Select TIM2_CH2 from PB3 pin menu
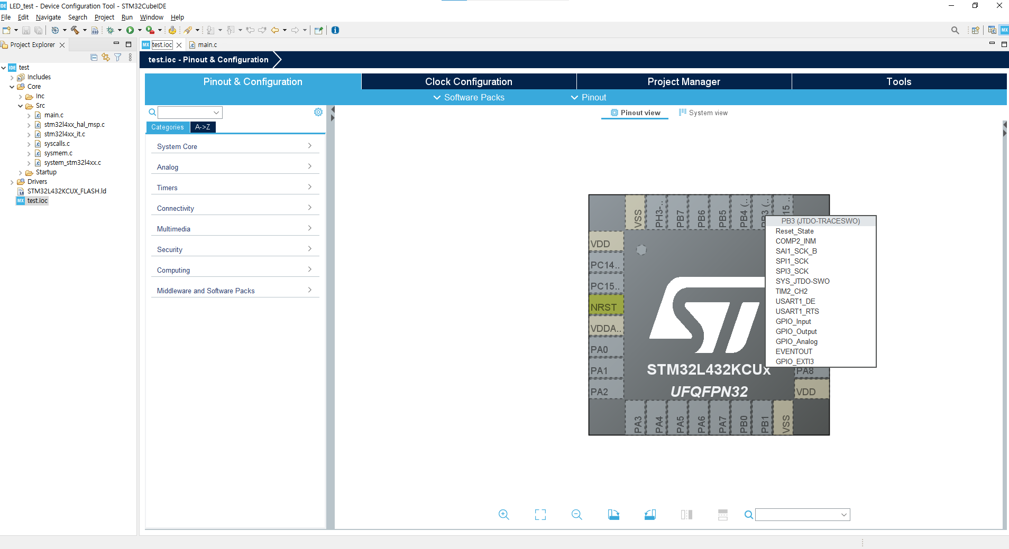The image size is (1009, 549). click(791, 291)
